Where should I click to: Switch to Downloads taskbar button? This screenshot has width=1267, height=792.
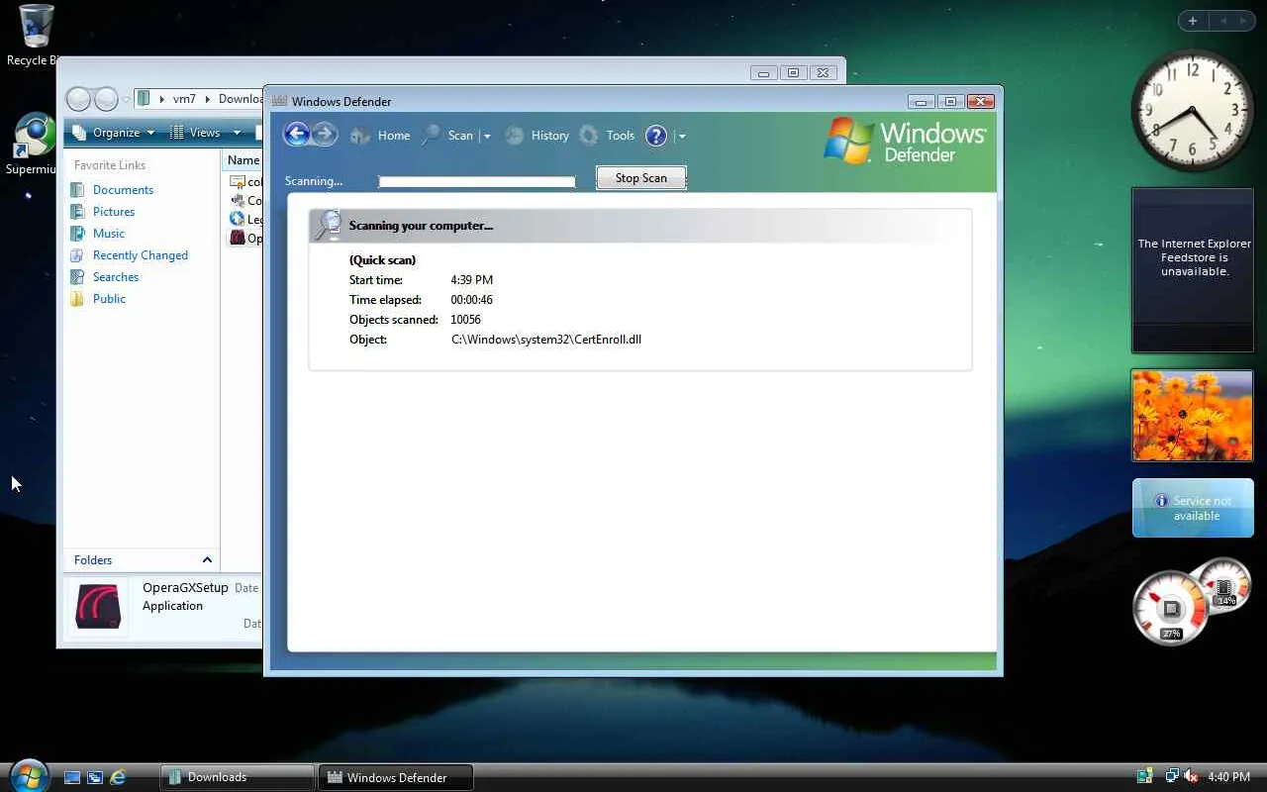238,777
